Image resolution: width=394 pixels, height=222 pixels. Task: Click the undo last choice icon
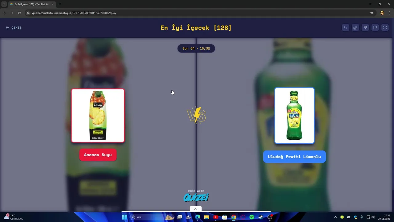pos(345,27)
